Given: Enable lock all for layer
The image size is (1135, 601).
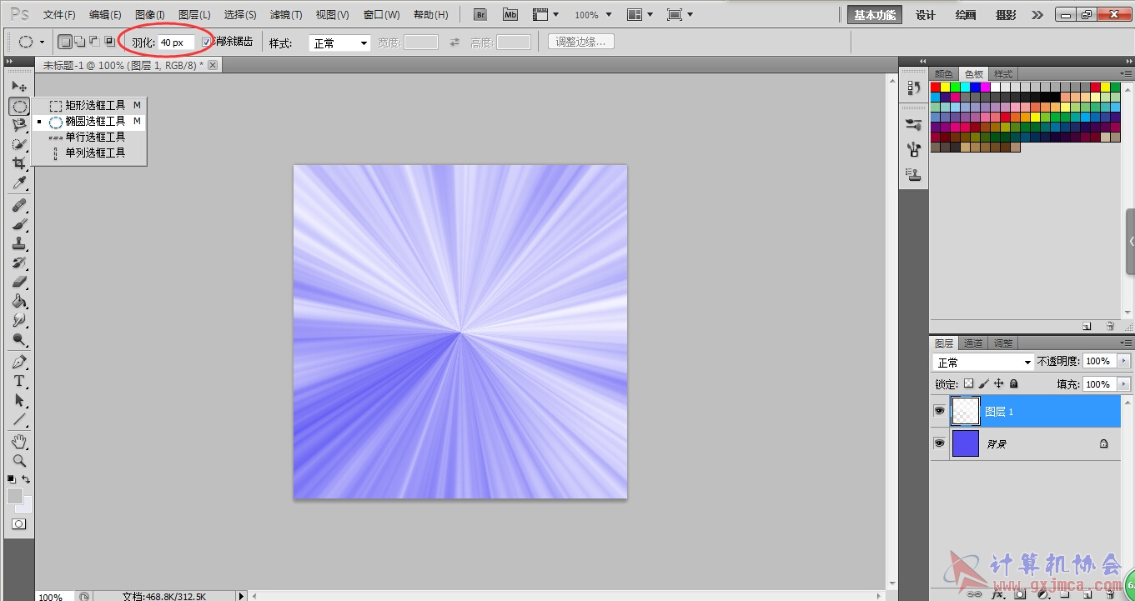Looking at the screenshot, I should [1013, 384].
